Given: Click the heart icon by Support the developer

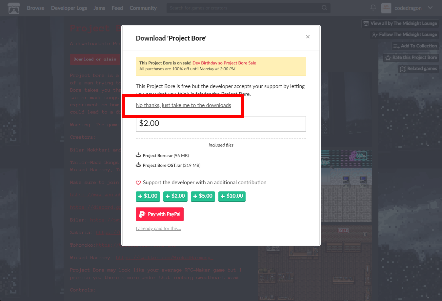Looking at the screenshot, I should coord(138,183).
